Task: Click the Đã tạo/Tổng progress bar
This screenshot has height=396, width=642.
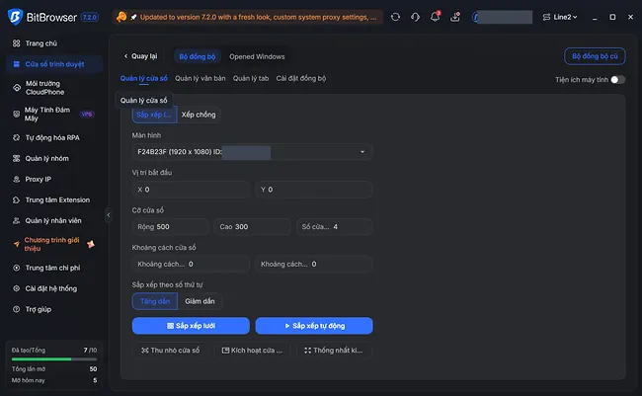Action: (x=54, y=359)
